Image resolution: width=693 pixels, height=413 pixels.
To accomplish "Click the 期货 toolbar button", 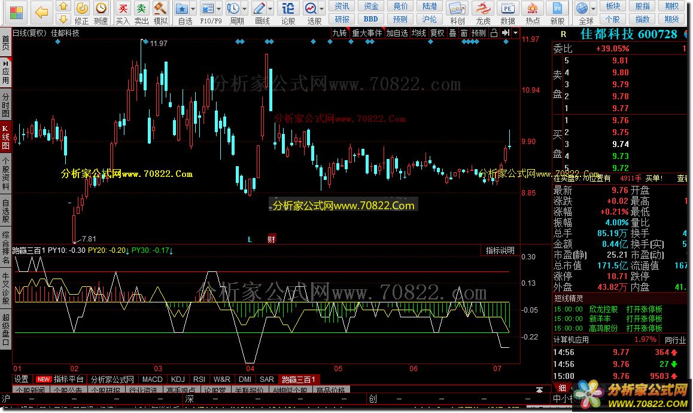I will 671,19.
